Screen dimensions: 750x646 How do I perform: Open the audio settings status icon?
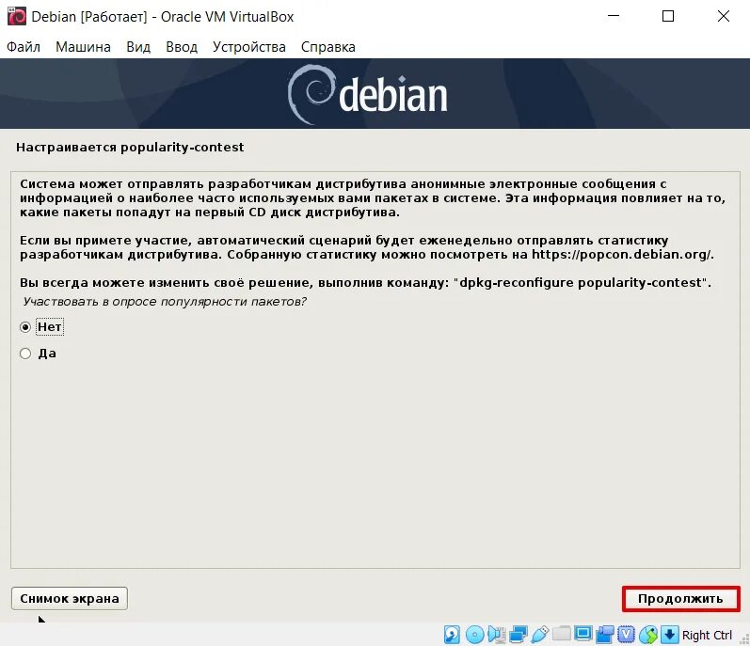point(497,635)
